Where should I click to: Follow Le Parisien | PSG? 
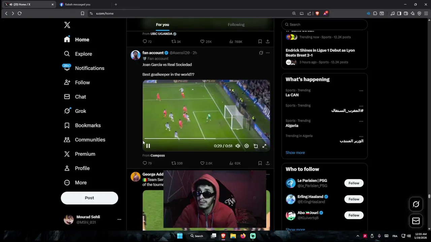pyautogui.click(x=354, y=183)
